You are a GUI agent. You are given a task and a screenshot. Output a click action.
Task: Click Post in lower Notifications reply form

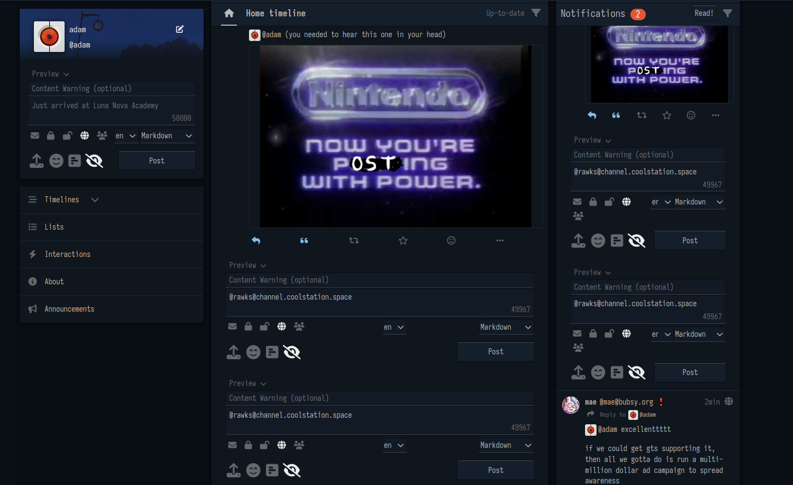click(690, 372)
